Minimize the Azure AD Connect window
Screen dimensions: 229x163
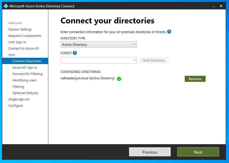tap(214, 6)
